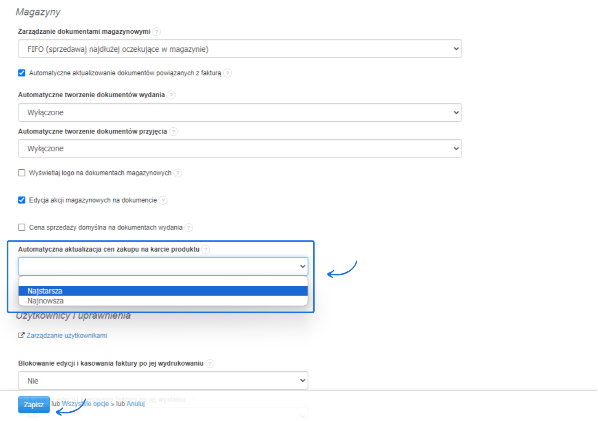
Task: Click help icon beside Automatyczne tworzenie dokumentów przyjęcia
Action: click(173, 131)
